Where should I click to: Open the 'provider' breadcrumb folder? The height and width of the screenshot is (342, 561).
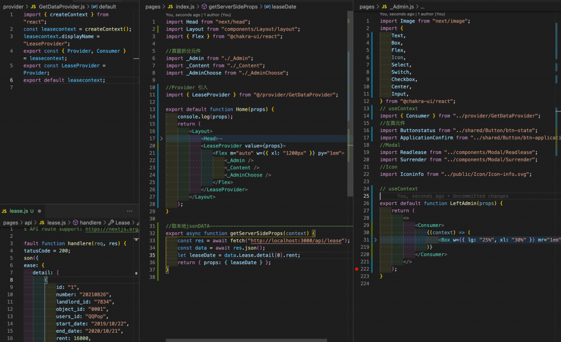[13, 7]
